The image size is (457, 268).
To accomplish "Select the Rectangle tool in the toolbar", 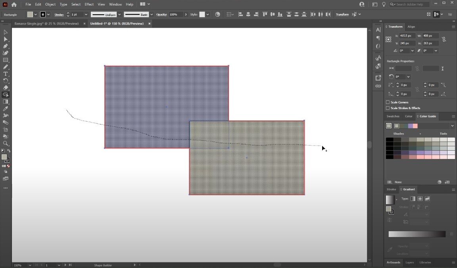I will tap(6, 60).
